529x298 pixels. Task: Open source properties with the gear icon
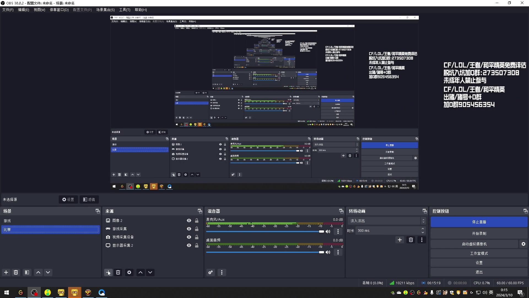[x=129, y=272]
